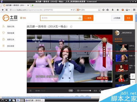The image size is (137, 102).
Task: Select the 姚贝娜-一路有你 browser tab
Action: click(16, 5)
